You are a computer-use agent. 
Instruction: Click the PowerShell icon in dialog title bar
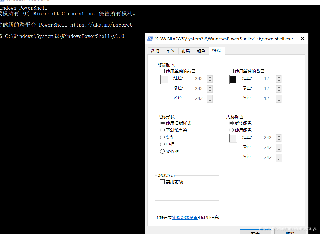[150, 39]
